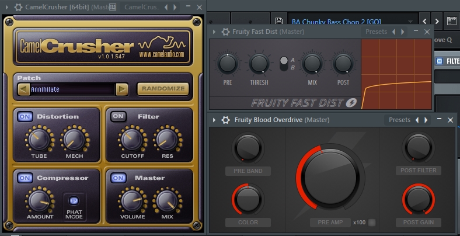Click the COLOR knob
460x236 pixels.
coord(248,199)
